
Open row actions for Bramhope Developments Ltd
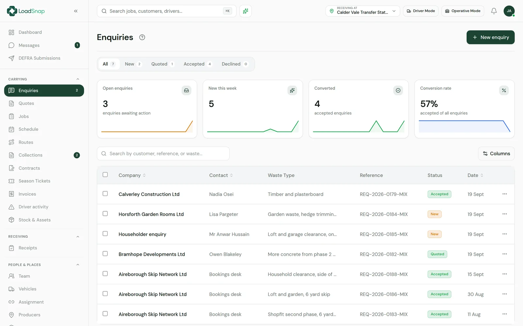click(505, 254)
